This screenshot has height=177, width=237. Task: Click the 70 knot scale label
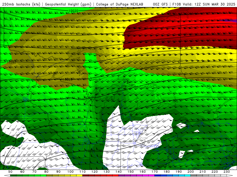(x=34, y=172)
